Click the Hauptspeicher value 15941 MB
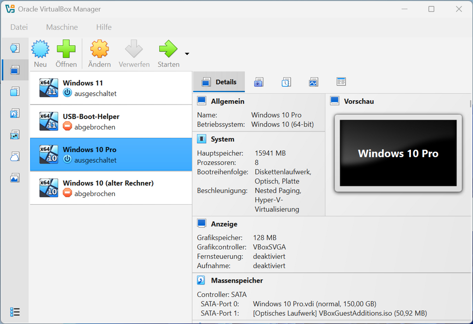Image resolution: width=473 pixels, height=324 pixels. [270, 153]
